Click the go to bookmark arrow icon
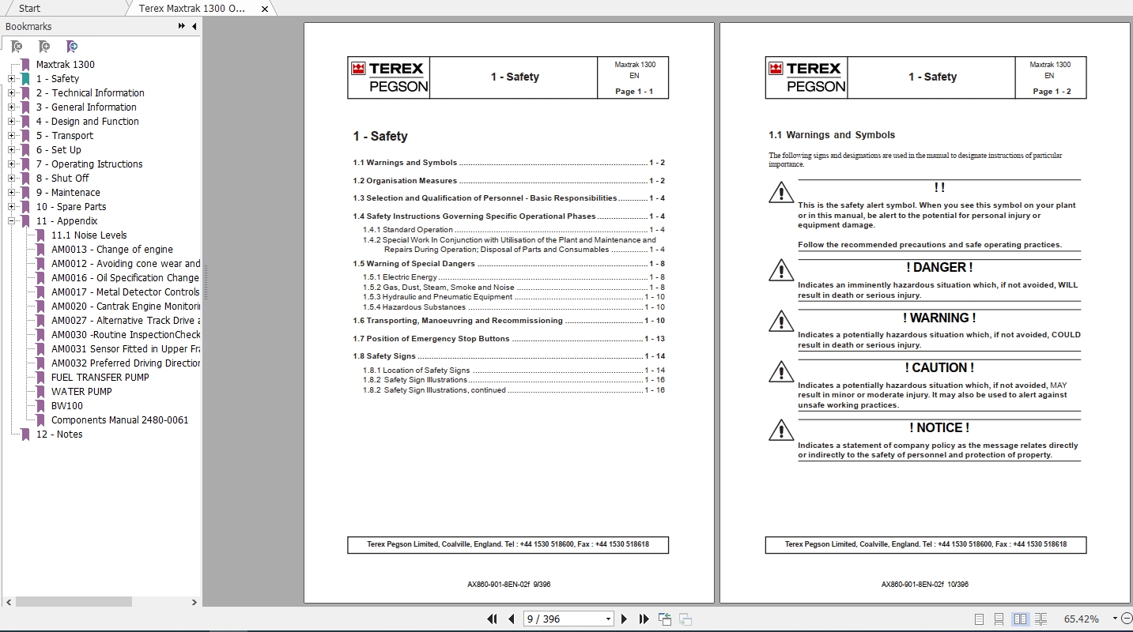 [x=72, y=47]
